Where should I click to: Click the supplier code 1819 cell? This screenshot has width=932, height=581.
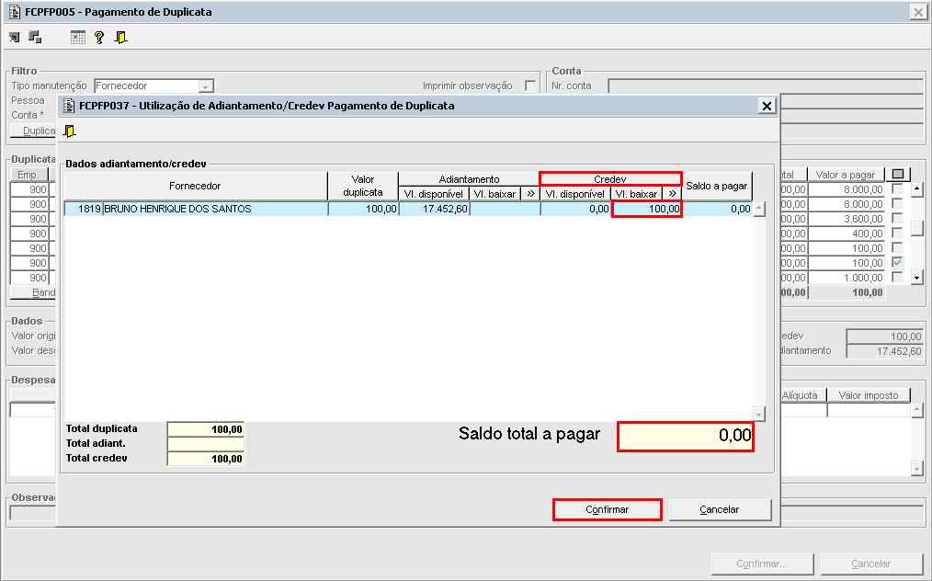(84, 209)
